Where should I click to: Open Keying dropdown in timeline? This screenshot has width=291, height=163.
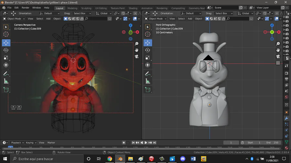tap(31, 143)
